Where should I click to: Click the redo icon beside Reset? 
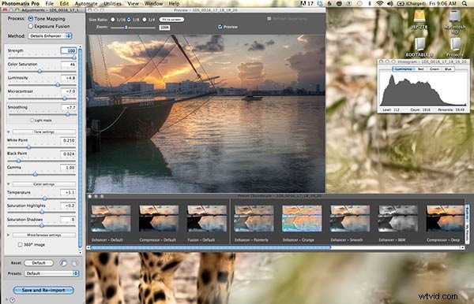tap(74, 263)
